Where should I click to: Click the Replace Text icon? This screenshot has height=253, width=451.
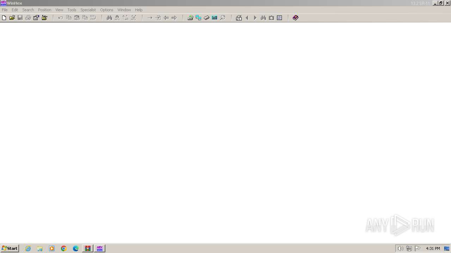coord(125,18)
